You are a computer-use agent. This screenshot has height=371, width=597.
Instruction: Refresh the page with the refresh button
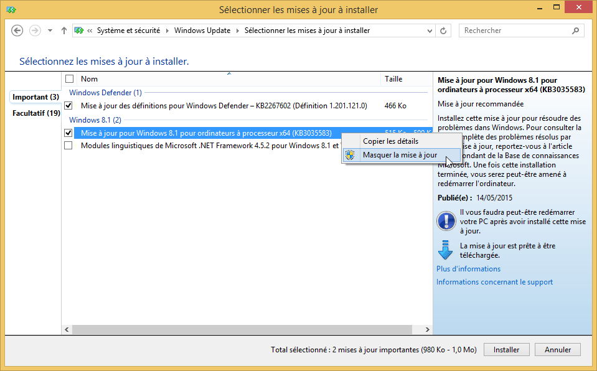click(x=443, y=31)
